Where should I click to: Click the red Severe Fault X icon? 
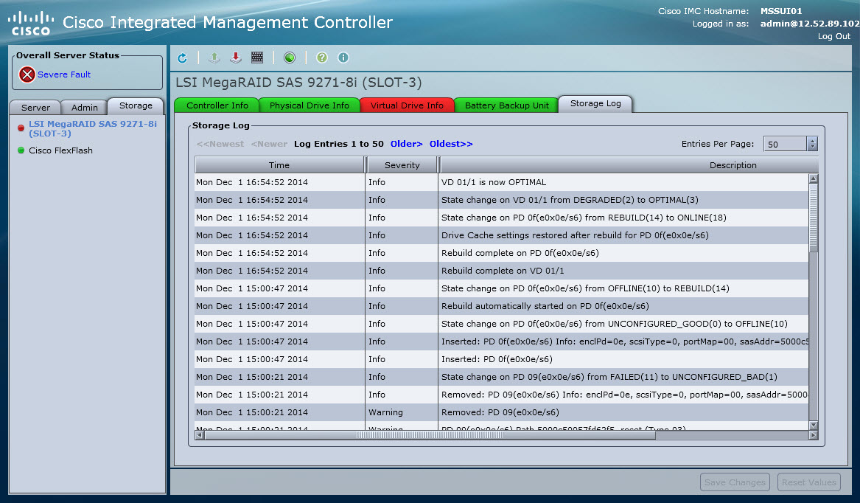point(27,74)
